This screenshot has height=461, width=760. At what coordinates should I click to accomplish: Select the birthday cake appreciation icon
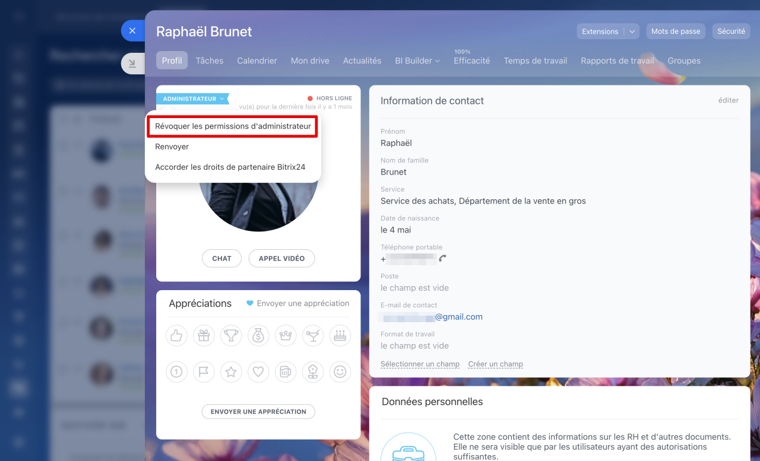pyautogui.click(x=340, y=336)
